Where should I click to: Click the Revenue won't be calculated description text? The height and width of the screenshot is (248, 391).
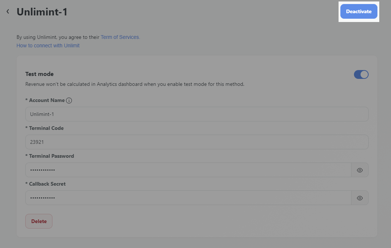pyautogui.click(x=135, y=84)
